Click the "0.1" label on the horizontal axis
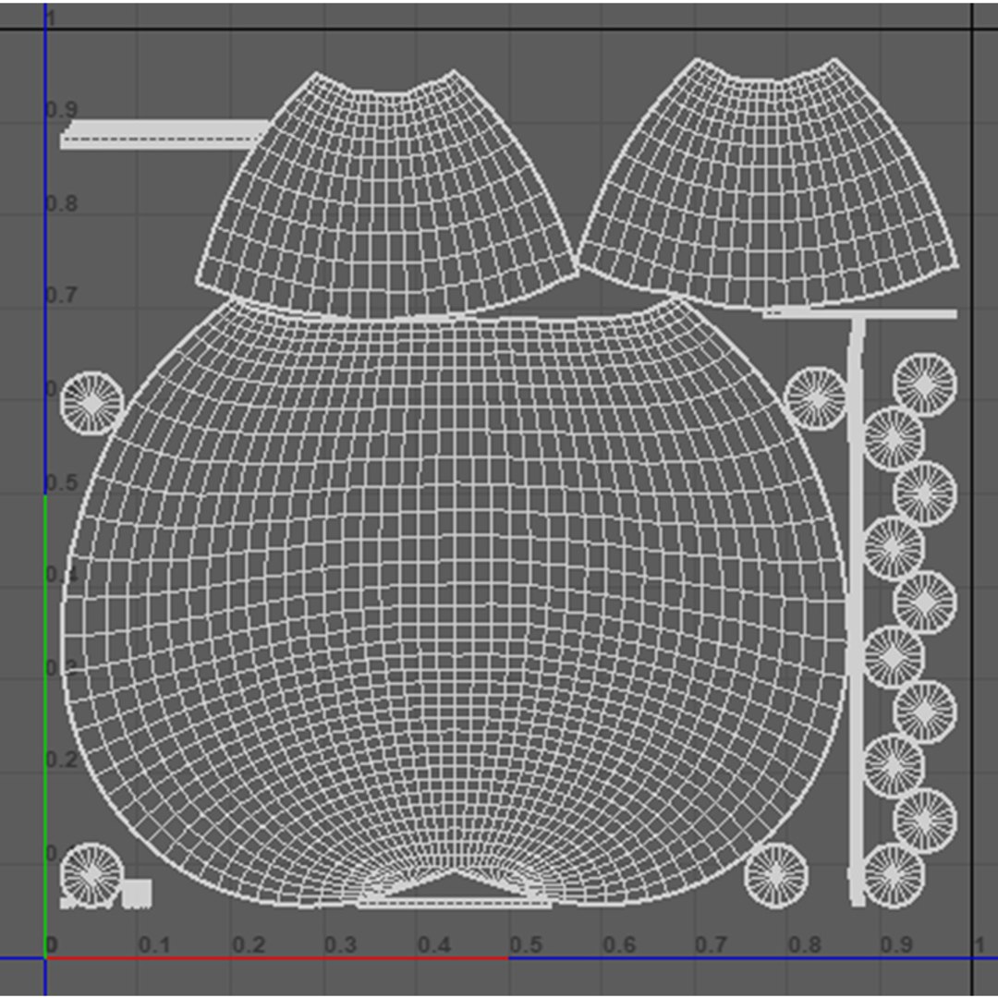998x998 pixels. click(154, 944)
